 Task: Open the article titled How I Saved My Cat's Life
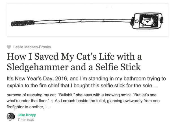(x=74, y=62)
